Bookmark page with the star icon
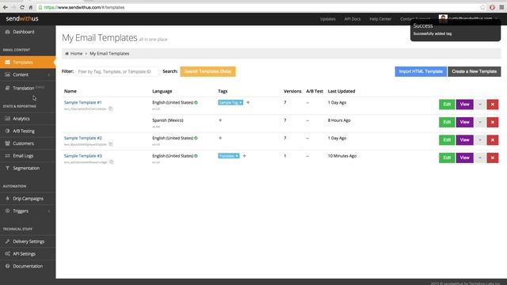 pos(482,7)
